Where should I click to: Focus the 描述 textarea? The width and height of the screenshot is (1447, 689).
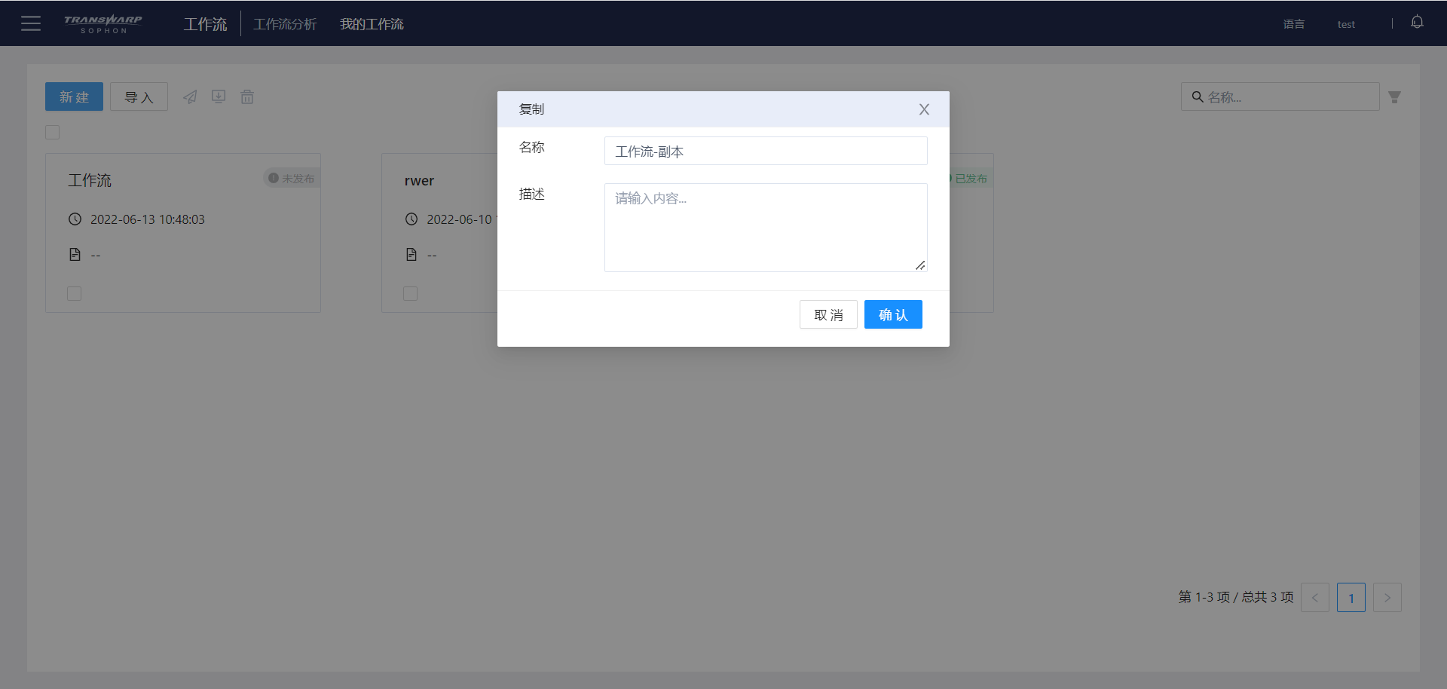click(766, 228)
